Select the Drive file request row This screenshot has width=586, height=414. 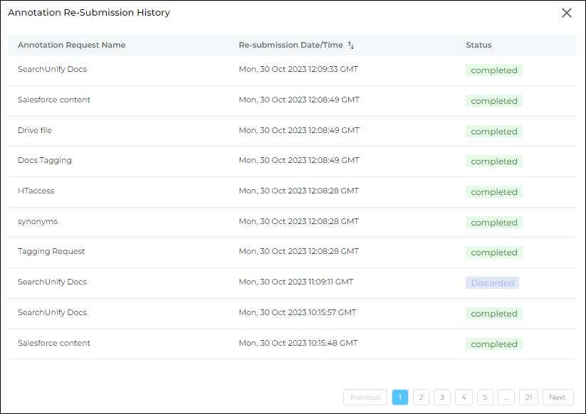point(35,130)
